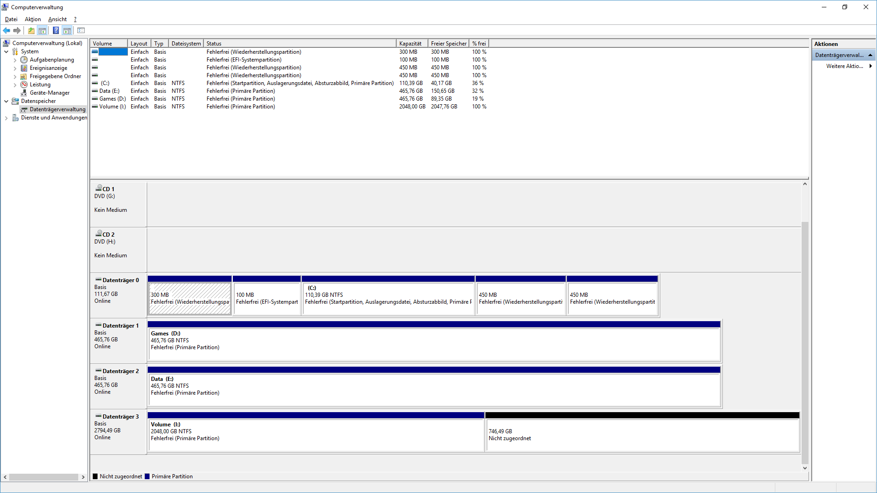Click the CD 1 DVD (G:) drive label

click(118, 204)
